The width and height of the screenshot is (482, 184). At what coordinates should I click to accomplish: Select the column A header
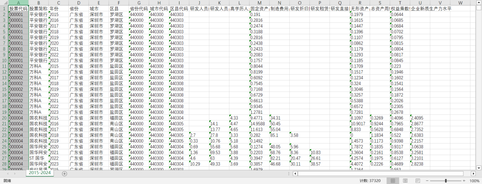pos(18,3)
